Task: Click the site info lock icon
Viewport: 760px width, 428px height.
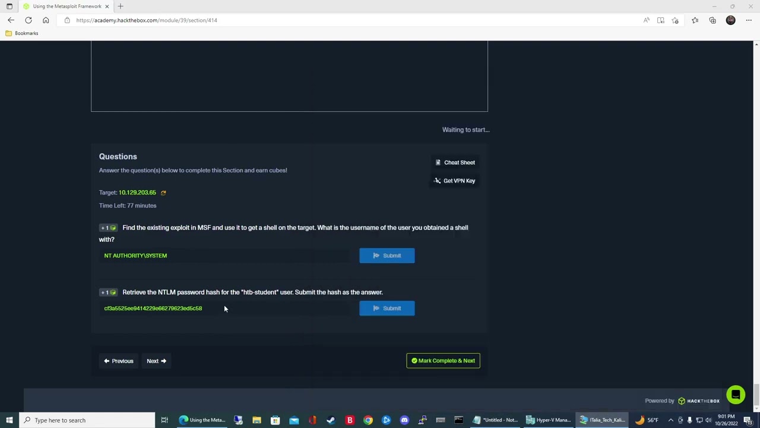Action: 67,20
